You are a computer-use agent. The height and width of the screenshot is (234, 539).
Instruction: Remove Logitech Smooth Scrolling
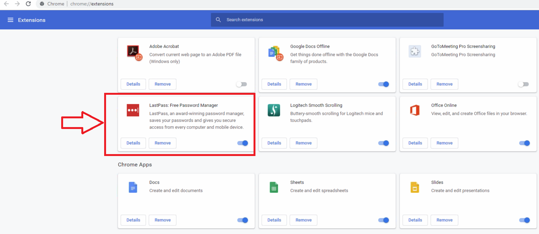click(303, 143)
